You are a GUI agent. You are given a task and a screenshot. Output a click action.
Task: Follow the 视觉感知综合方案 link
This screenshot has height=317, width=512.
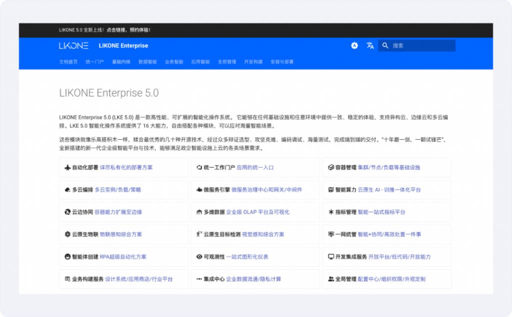click(263, 234)
